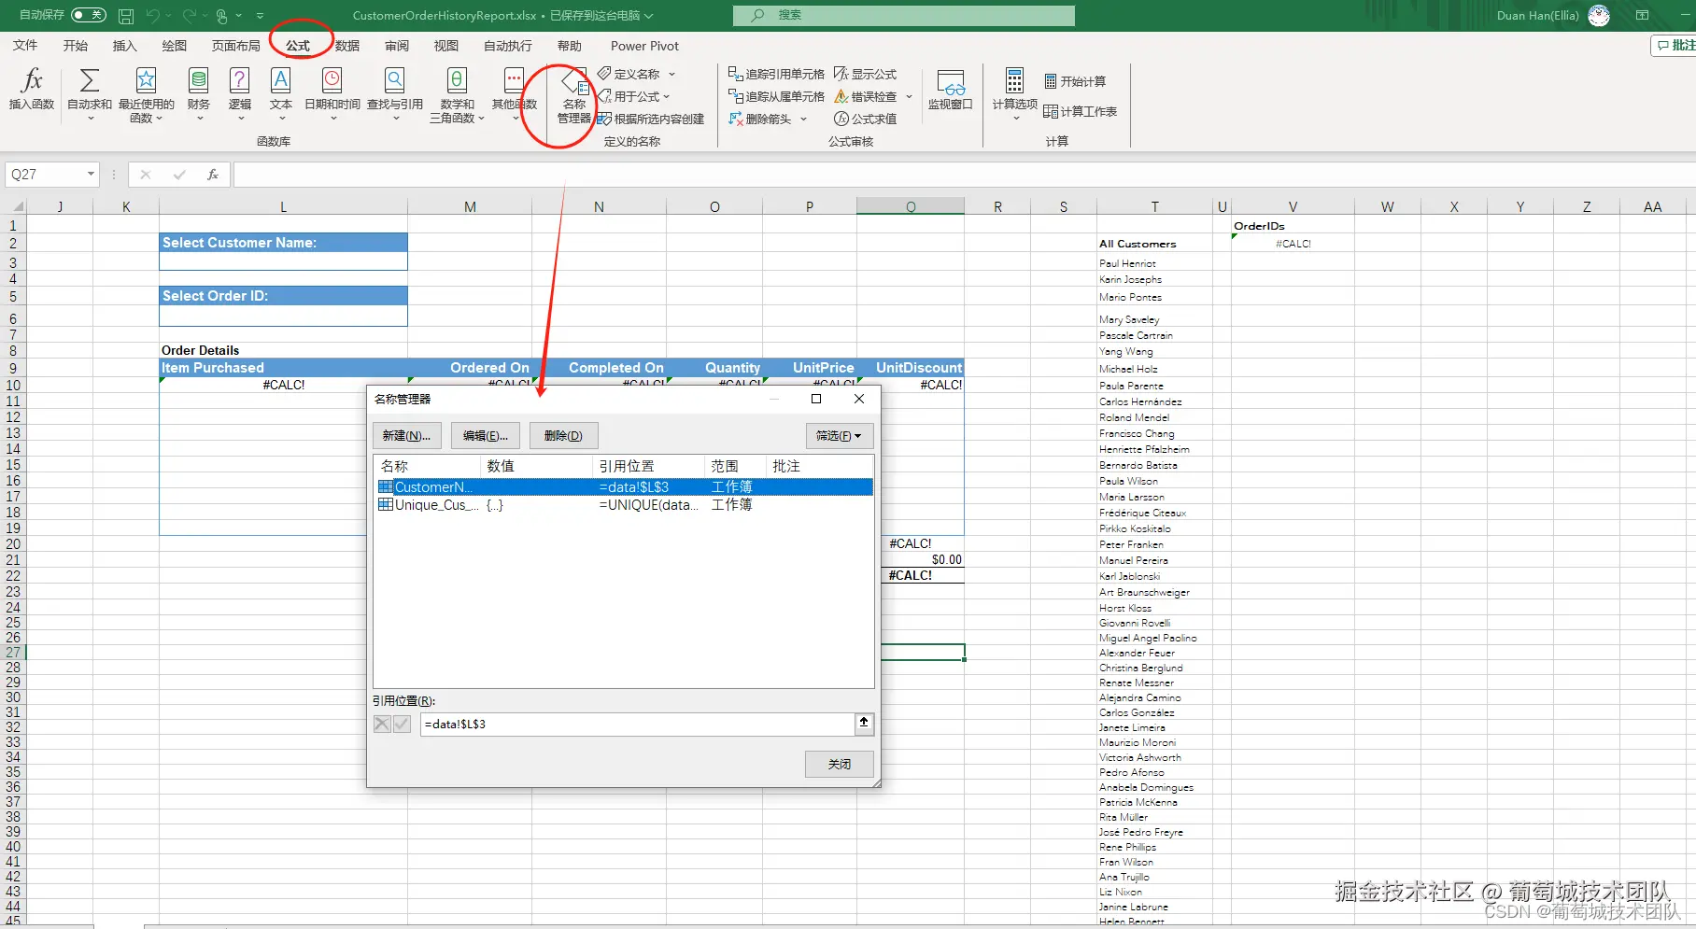Open the 日期和时间 functions library

[332, 93]
